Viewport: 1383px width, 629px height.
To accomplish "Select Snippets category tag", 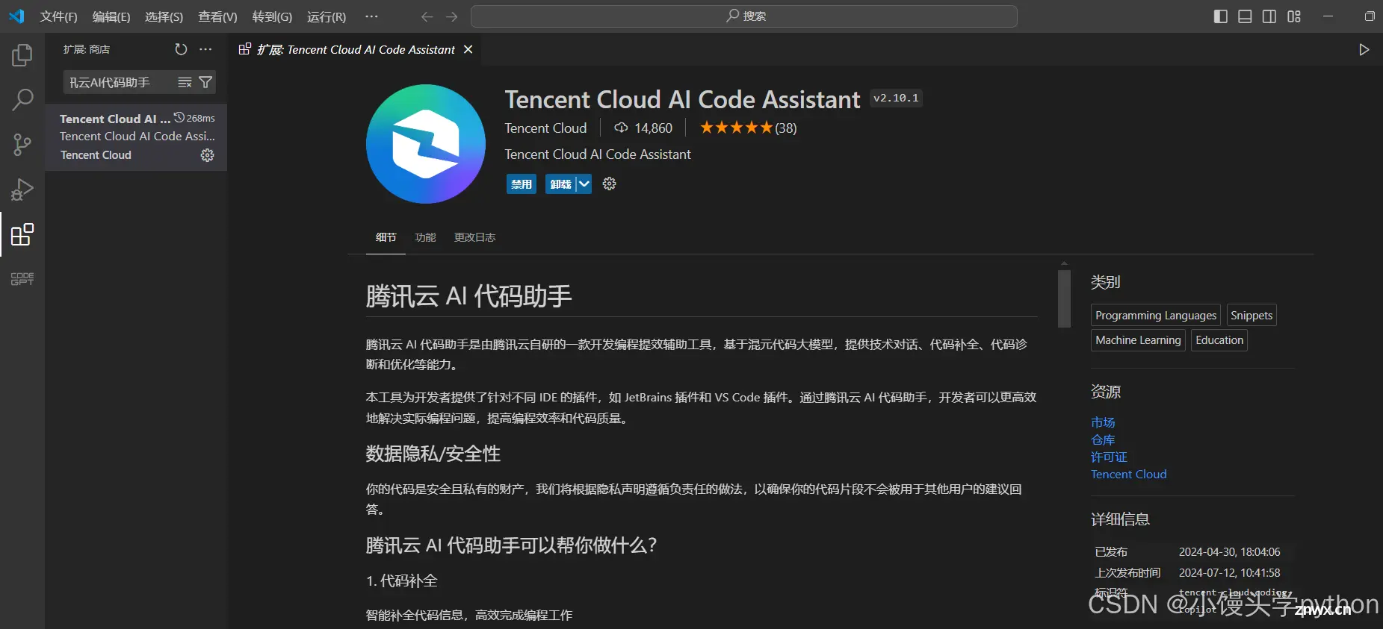I will 1251,315.
